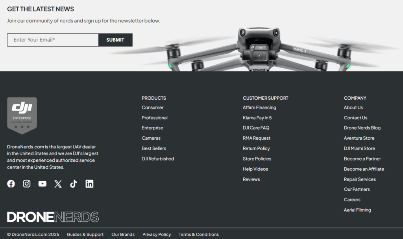This screenshot has width=403, height=239.
Task: Visit the Drone Nerds Blog
Action: click(362, 128)
